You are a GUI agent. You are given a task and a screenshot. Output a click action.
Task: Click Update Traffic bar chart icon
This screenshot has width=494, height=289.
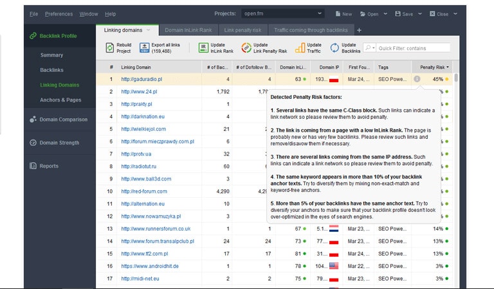(x=300, y=48)
